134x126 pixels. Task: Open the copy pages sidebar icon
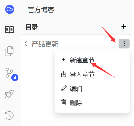coord(9,51)
